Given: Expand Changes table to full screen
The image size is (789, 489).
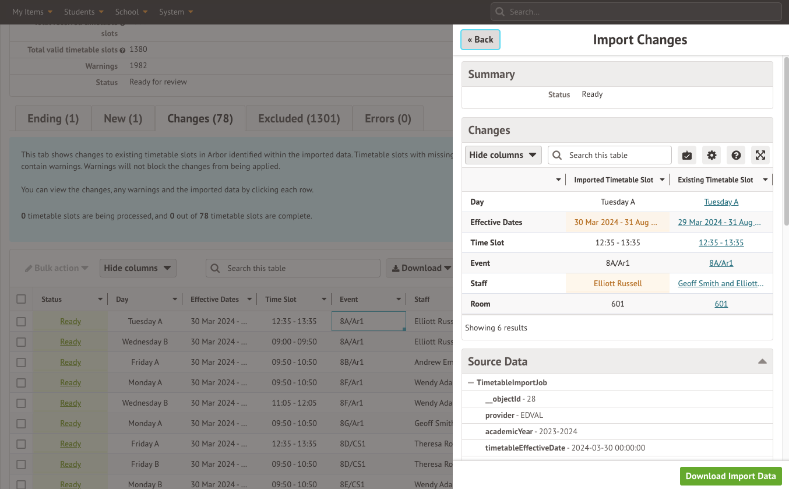Looking at the screenshot, I should point(760,155).
